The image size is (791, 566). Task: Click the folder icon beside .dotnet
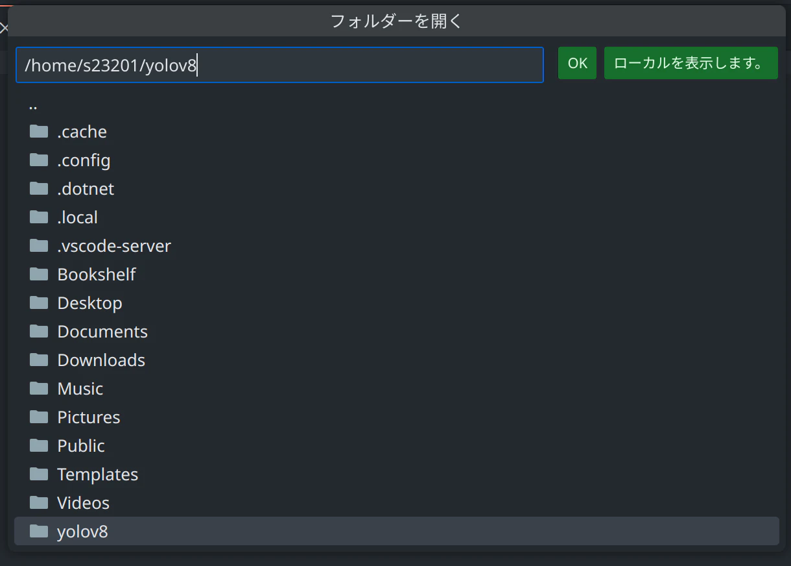point(39,188)
